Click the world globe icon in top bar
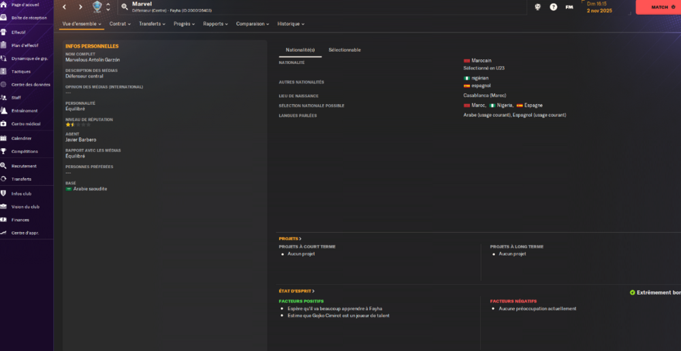 coord(537,7)
